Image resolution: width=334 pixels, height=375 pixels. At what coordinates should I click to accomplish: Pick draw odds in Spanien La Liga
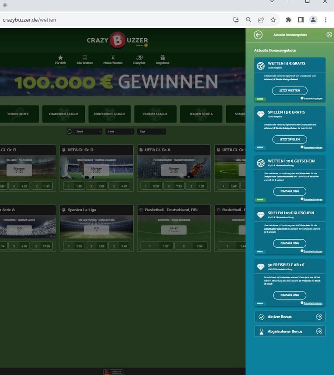tap(97, 246)
